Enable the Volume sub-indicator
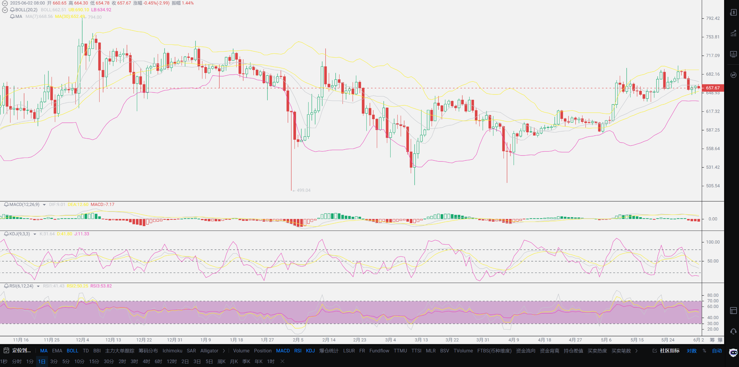This screenshot has width=739, height=367. coord(241,351)
